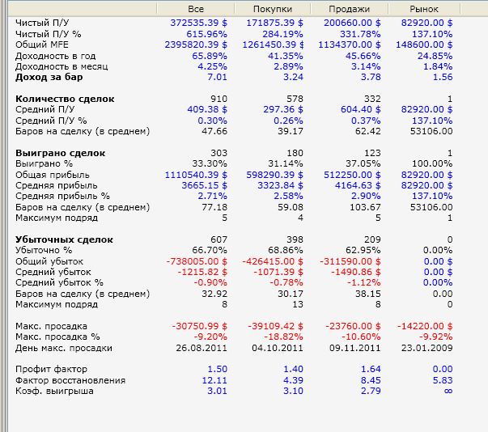Click the value 615.96%
Image resolution: width=488 pixels, height=432 pixels.
click(x=206, y=34)
